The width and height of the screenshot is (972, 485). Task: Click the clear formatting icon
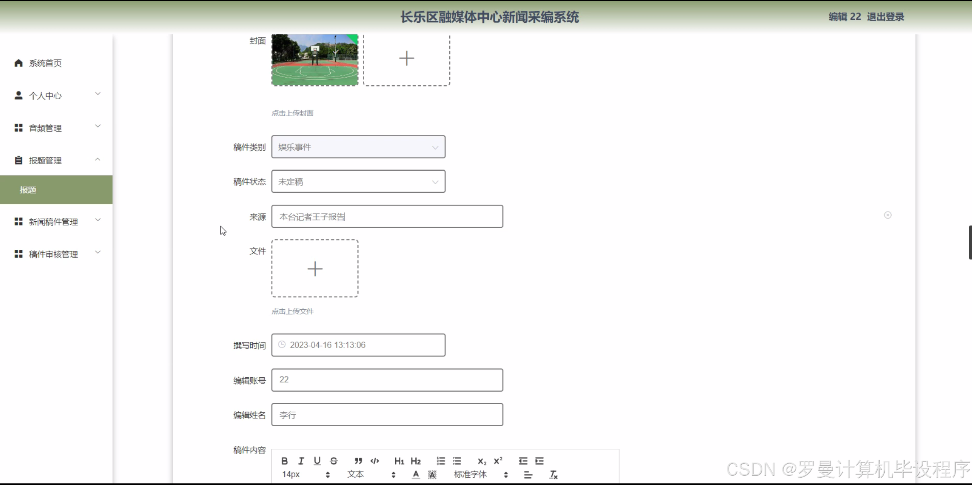click(553, 475)
